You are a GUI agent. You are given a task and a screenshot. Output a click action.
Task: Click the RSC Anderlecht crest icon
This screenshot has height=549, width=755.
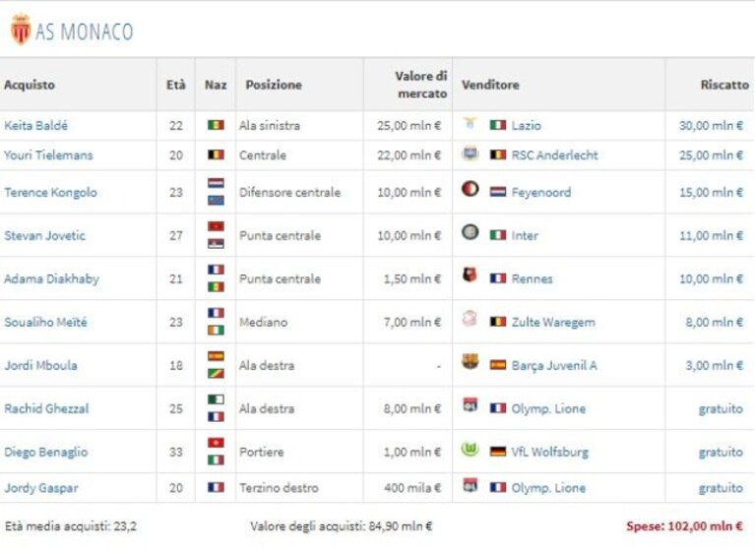pyautogui.click(x=470, y=153)
